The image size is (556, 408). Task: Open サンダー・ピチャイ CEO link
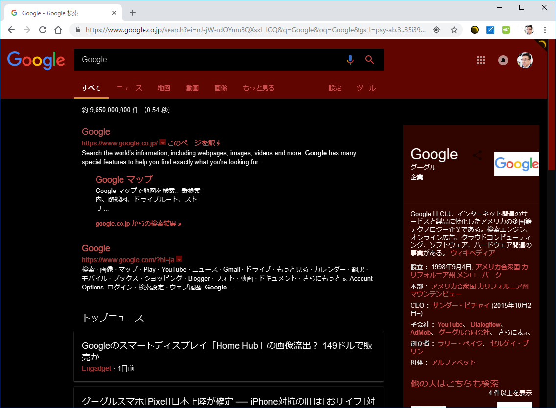[460, 305]
